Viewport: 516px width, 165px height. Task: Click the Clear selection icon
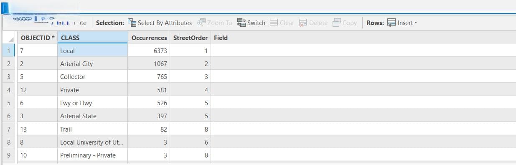point(274,23)
